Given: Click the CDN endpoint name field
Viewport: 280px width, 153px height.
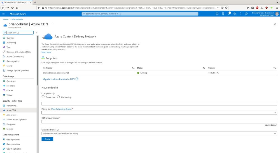Looking at the screenshot, I should point(159,121).
